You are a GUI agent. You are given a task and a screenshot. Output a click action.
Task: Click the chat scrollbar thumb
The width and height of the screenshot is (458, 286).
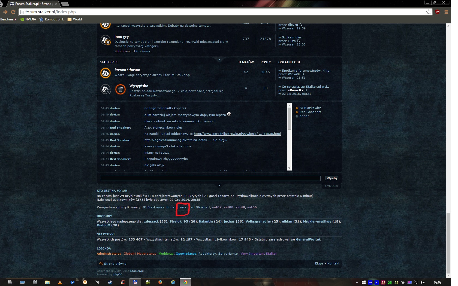[x=290, y=118]
